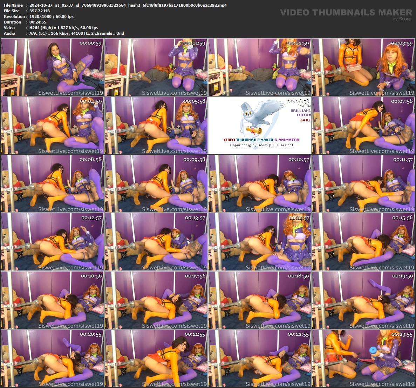
Task: Select the last frame stamped 00:23:55
Action: click(x=363, y=358)
